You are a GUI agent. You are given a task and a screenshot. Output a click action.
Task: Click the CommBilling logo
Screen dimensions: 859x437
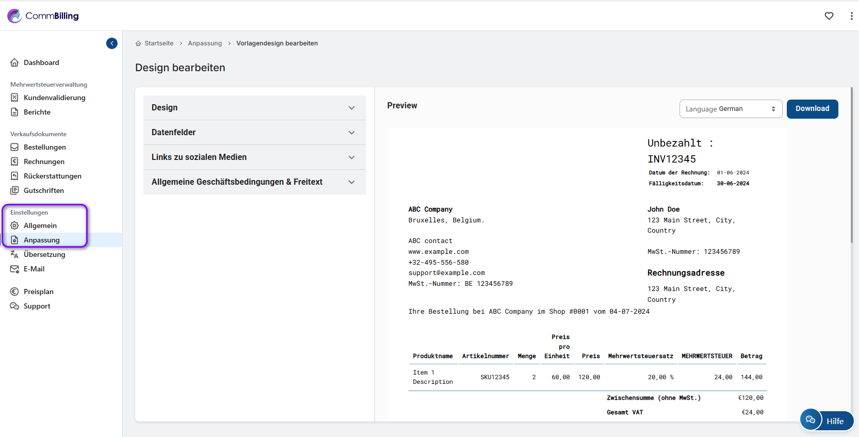point(43,16)
